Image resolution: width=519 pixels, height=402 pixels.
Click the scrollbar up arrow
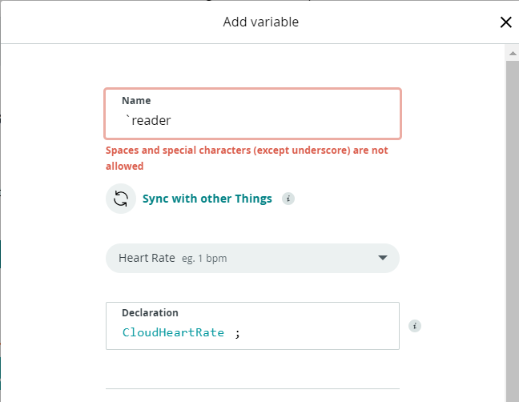512,52
